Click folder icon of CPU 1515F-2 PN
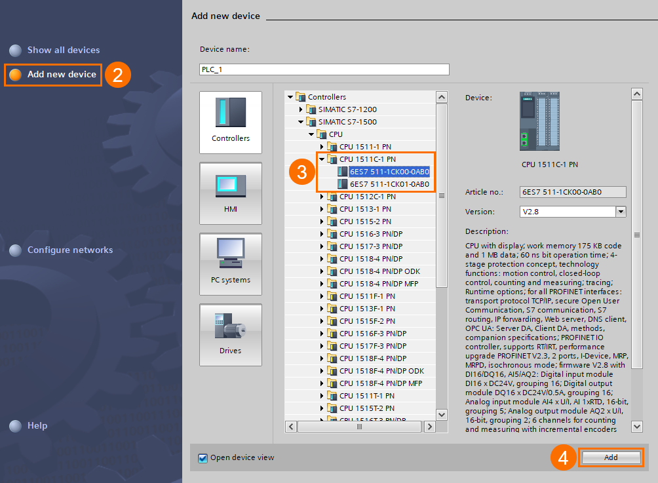 point(332,321)
